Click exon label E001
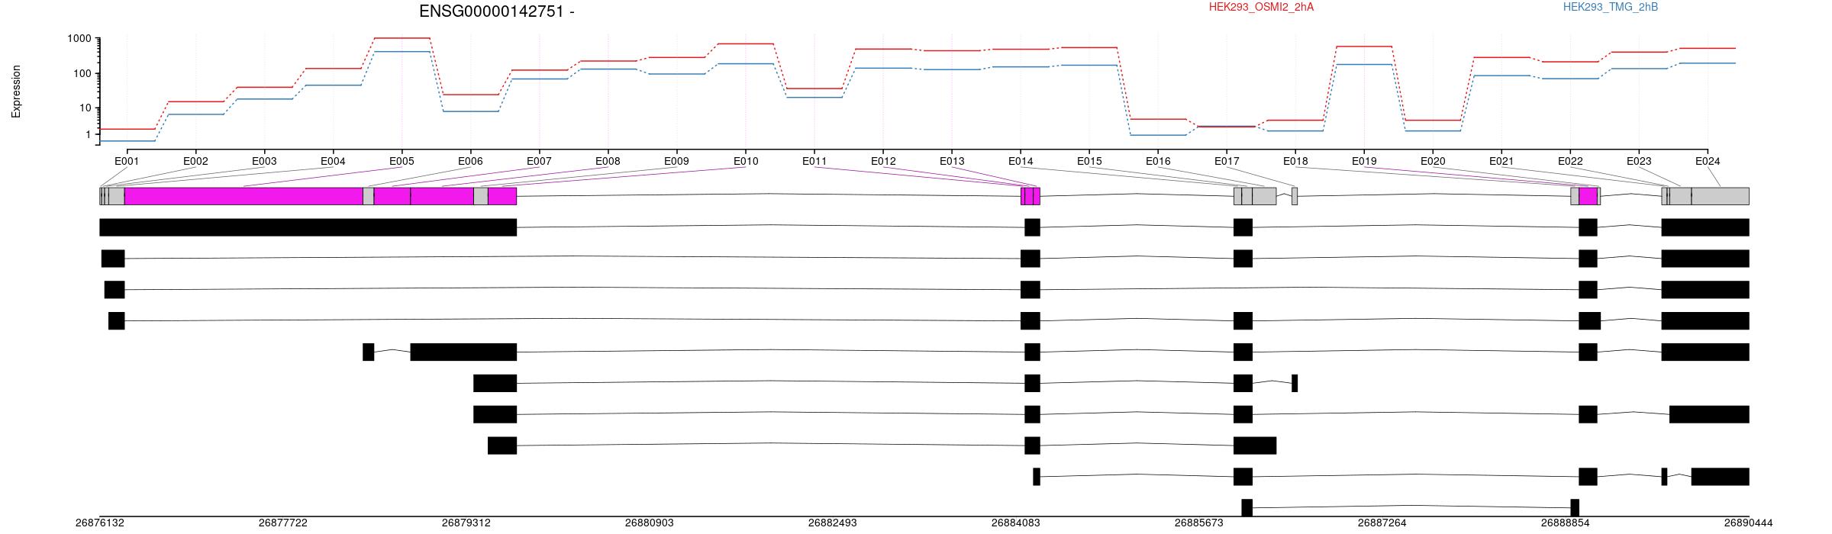Screen dimensions: 1832x534 coord(127,161)
